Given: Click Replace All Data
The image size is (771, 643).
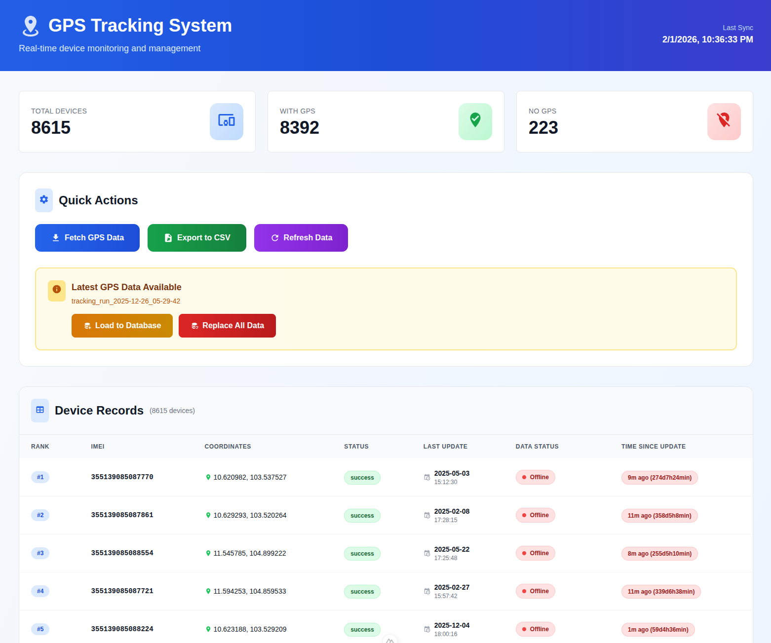Looking at the screenshot, I should click(x=227, y=325).
